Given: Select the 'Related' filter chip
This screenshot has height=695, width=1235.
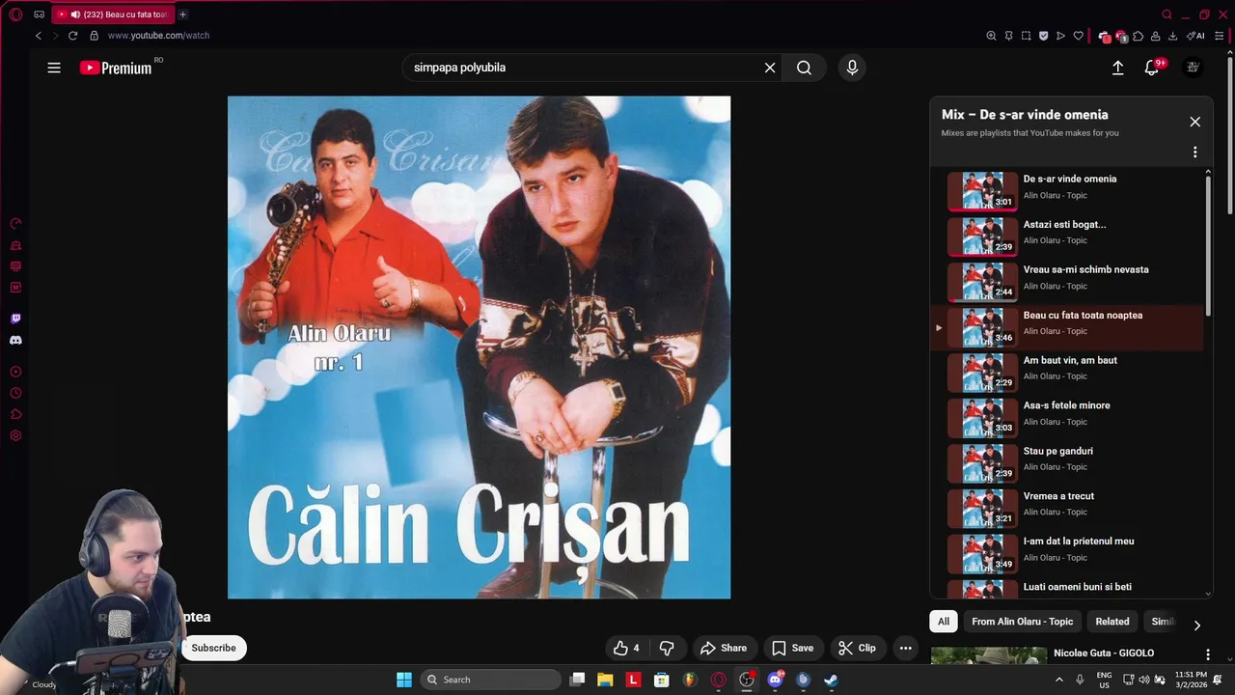Looking at the screenshot, I should pos(1111,622).
